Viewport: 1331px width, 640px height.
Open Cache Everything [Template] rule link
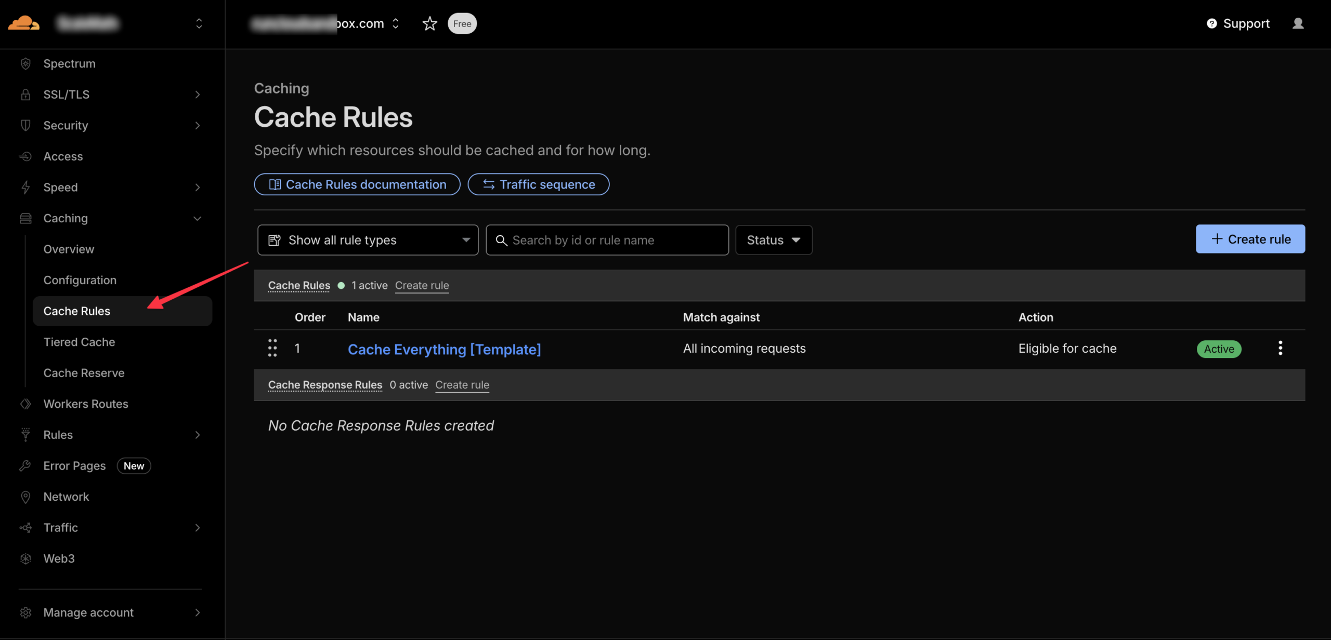[x=444, y=349]
